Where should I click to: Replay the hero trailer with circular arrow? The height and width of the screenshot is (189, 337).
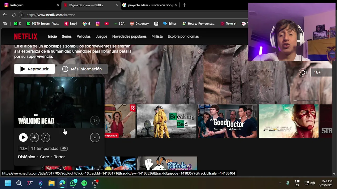click(303, 72)
